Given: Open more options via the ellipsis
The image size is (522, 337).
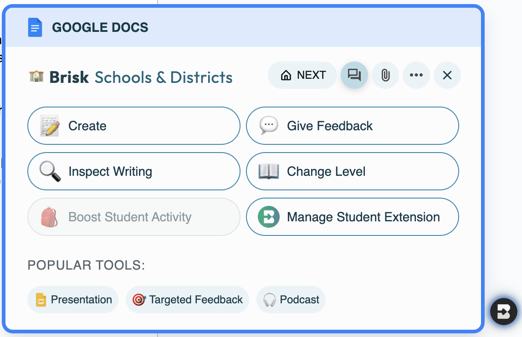Looking at the screenshot, I should pyautogui.click(x=416, y=75).
